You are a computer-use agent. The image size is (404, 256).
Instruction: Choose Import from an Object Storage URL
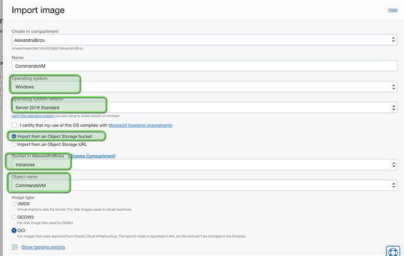[15, 144]
